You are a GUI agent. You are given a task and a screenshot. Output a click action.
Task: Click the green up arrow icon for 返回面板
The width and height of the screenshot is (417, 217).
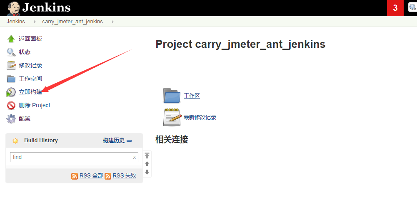(x=11, y=39)
